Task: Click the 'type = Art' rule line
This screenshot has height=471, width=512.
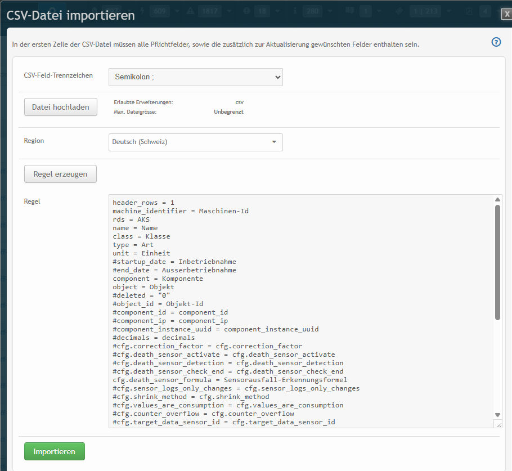Action: [133, 245]
